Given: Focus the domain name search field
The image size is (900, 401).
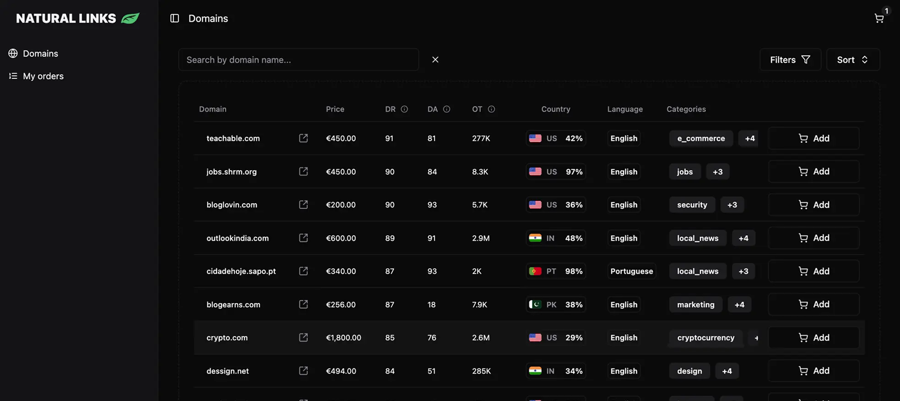Looking at the screenshot, I should click(x=298, y=60).
